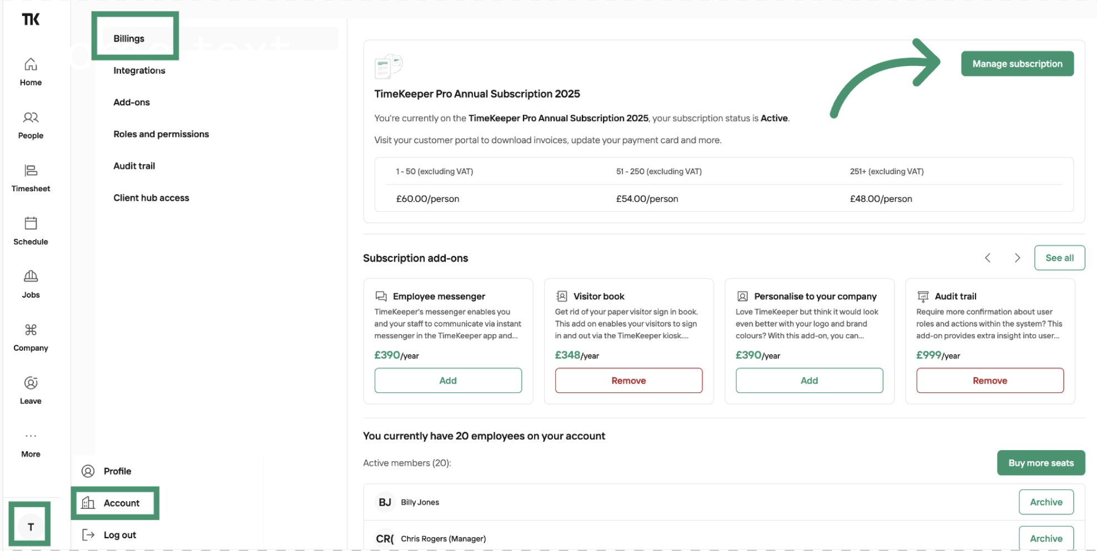This screenshot has width=1097, height=551.
Task: Open Roles and permissions settings
Action: (x=161, y=134)
